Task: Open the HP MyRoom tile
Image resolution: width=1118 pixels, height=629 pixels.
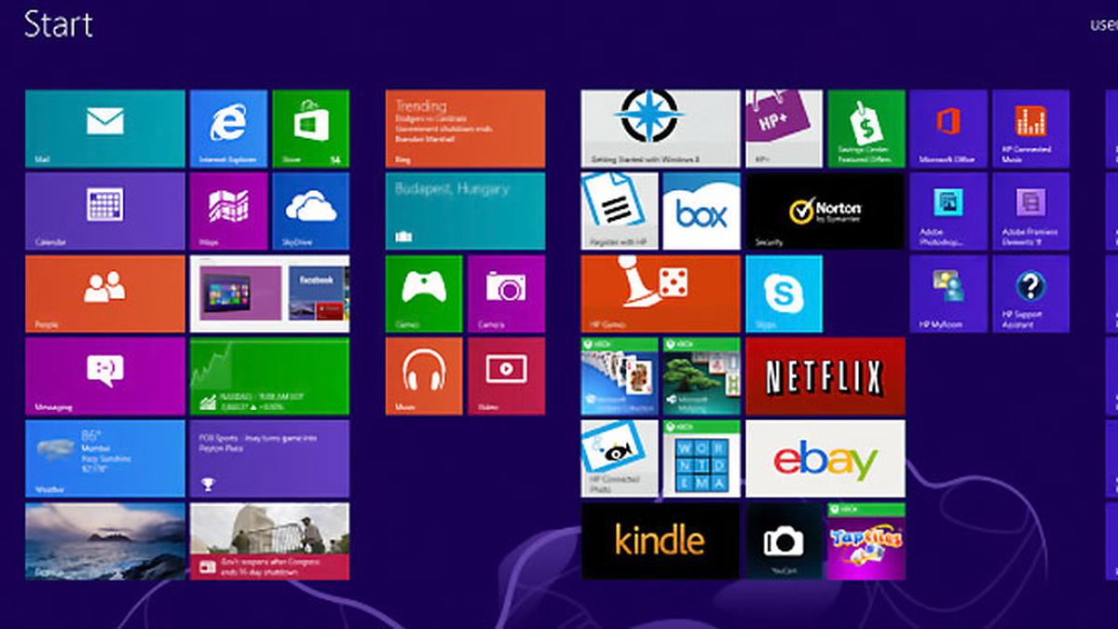Action: click(948, 294)
